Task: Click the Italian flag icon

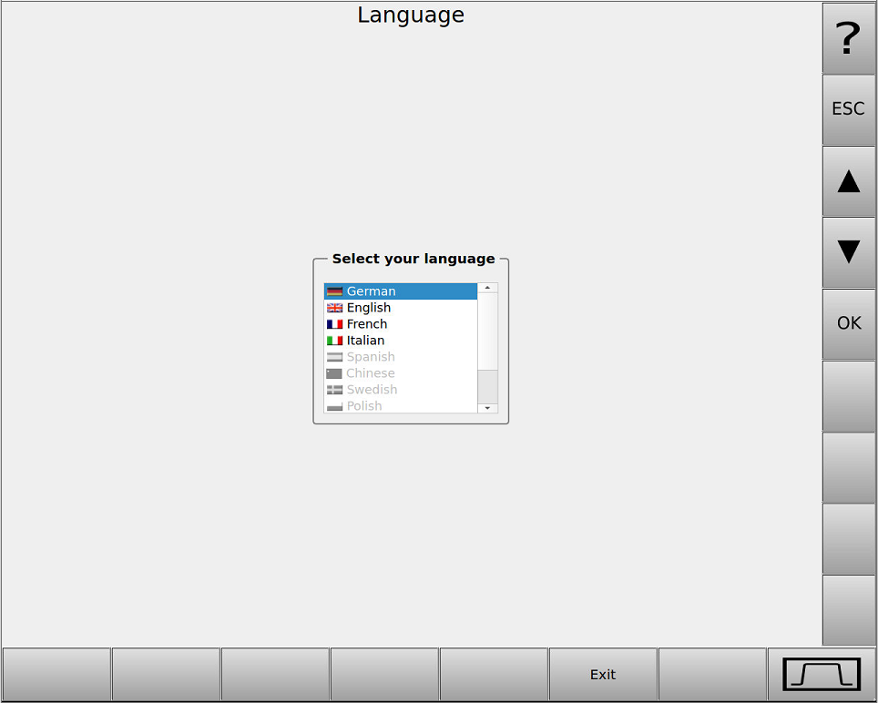Action: pyautogui.click(x=334, y=341)
